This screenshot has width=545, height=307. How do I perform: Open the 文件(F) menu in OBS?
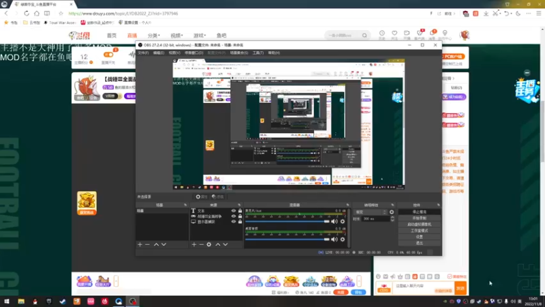point(143,53)
